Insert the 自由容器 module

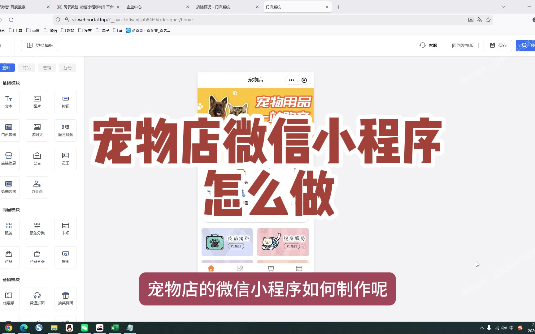(9, 130)
